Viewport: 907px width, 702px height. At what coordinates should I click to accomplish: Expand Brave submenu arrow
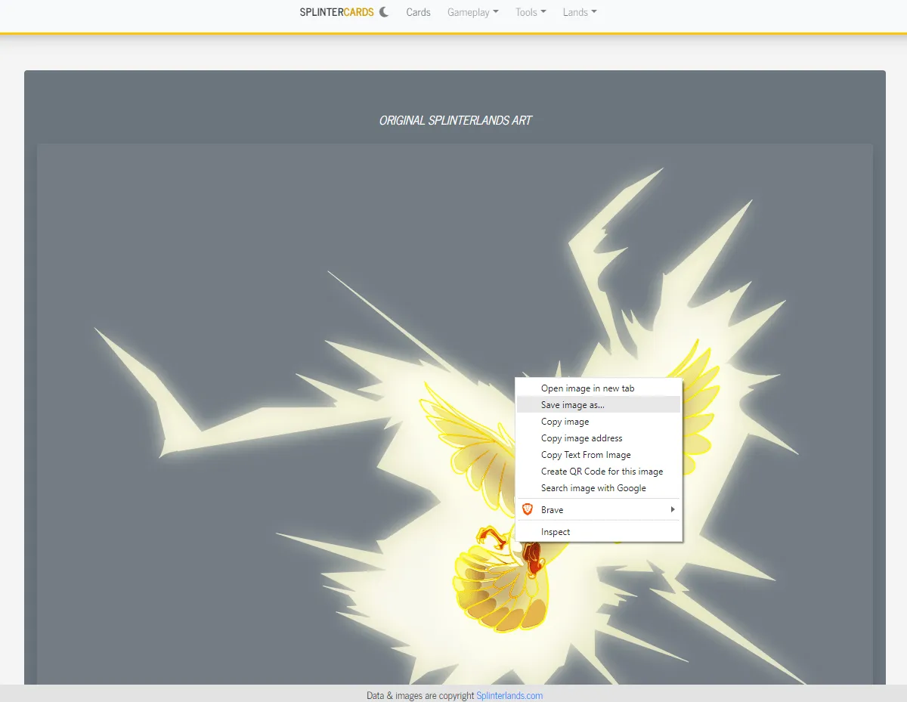pos(672,510)
